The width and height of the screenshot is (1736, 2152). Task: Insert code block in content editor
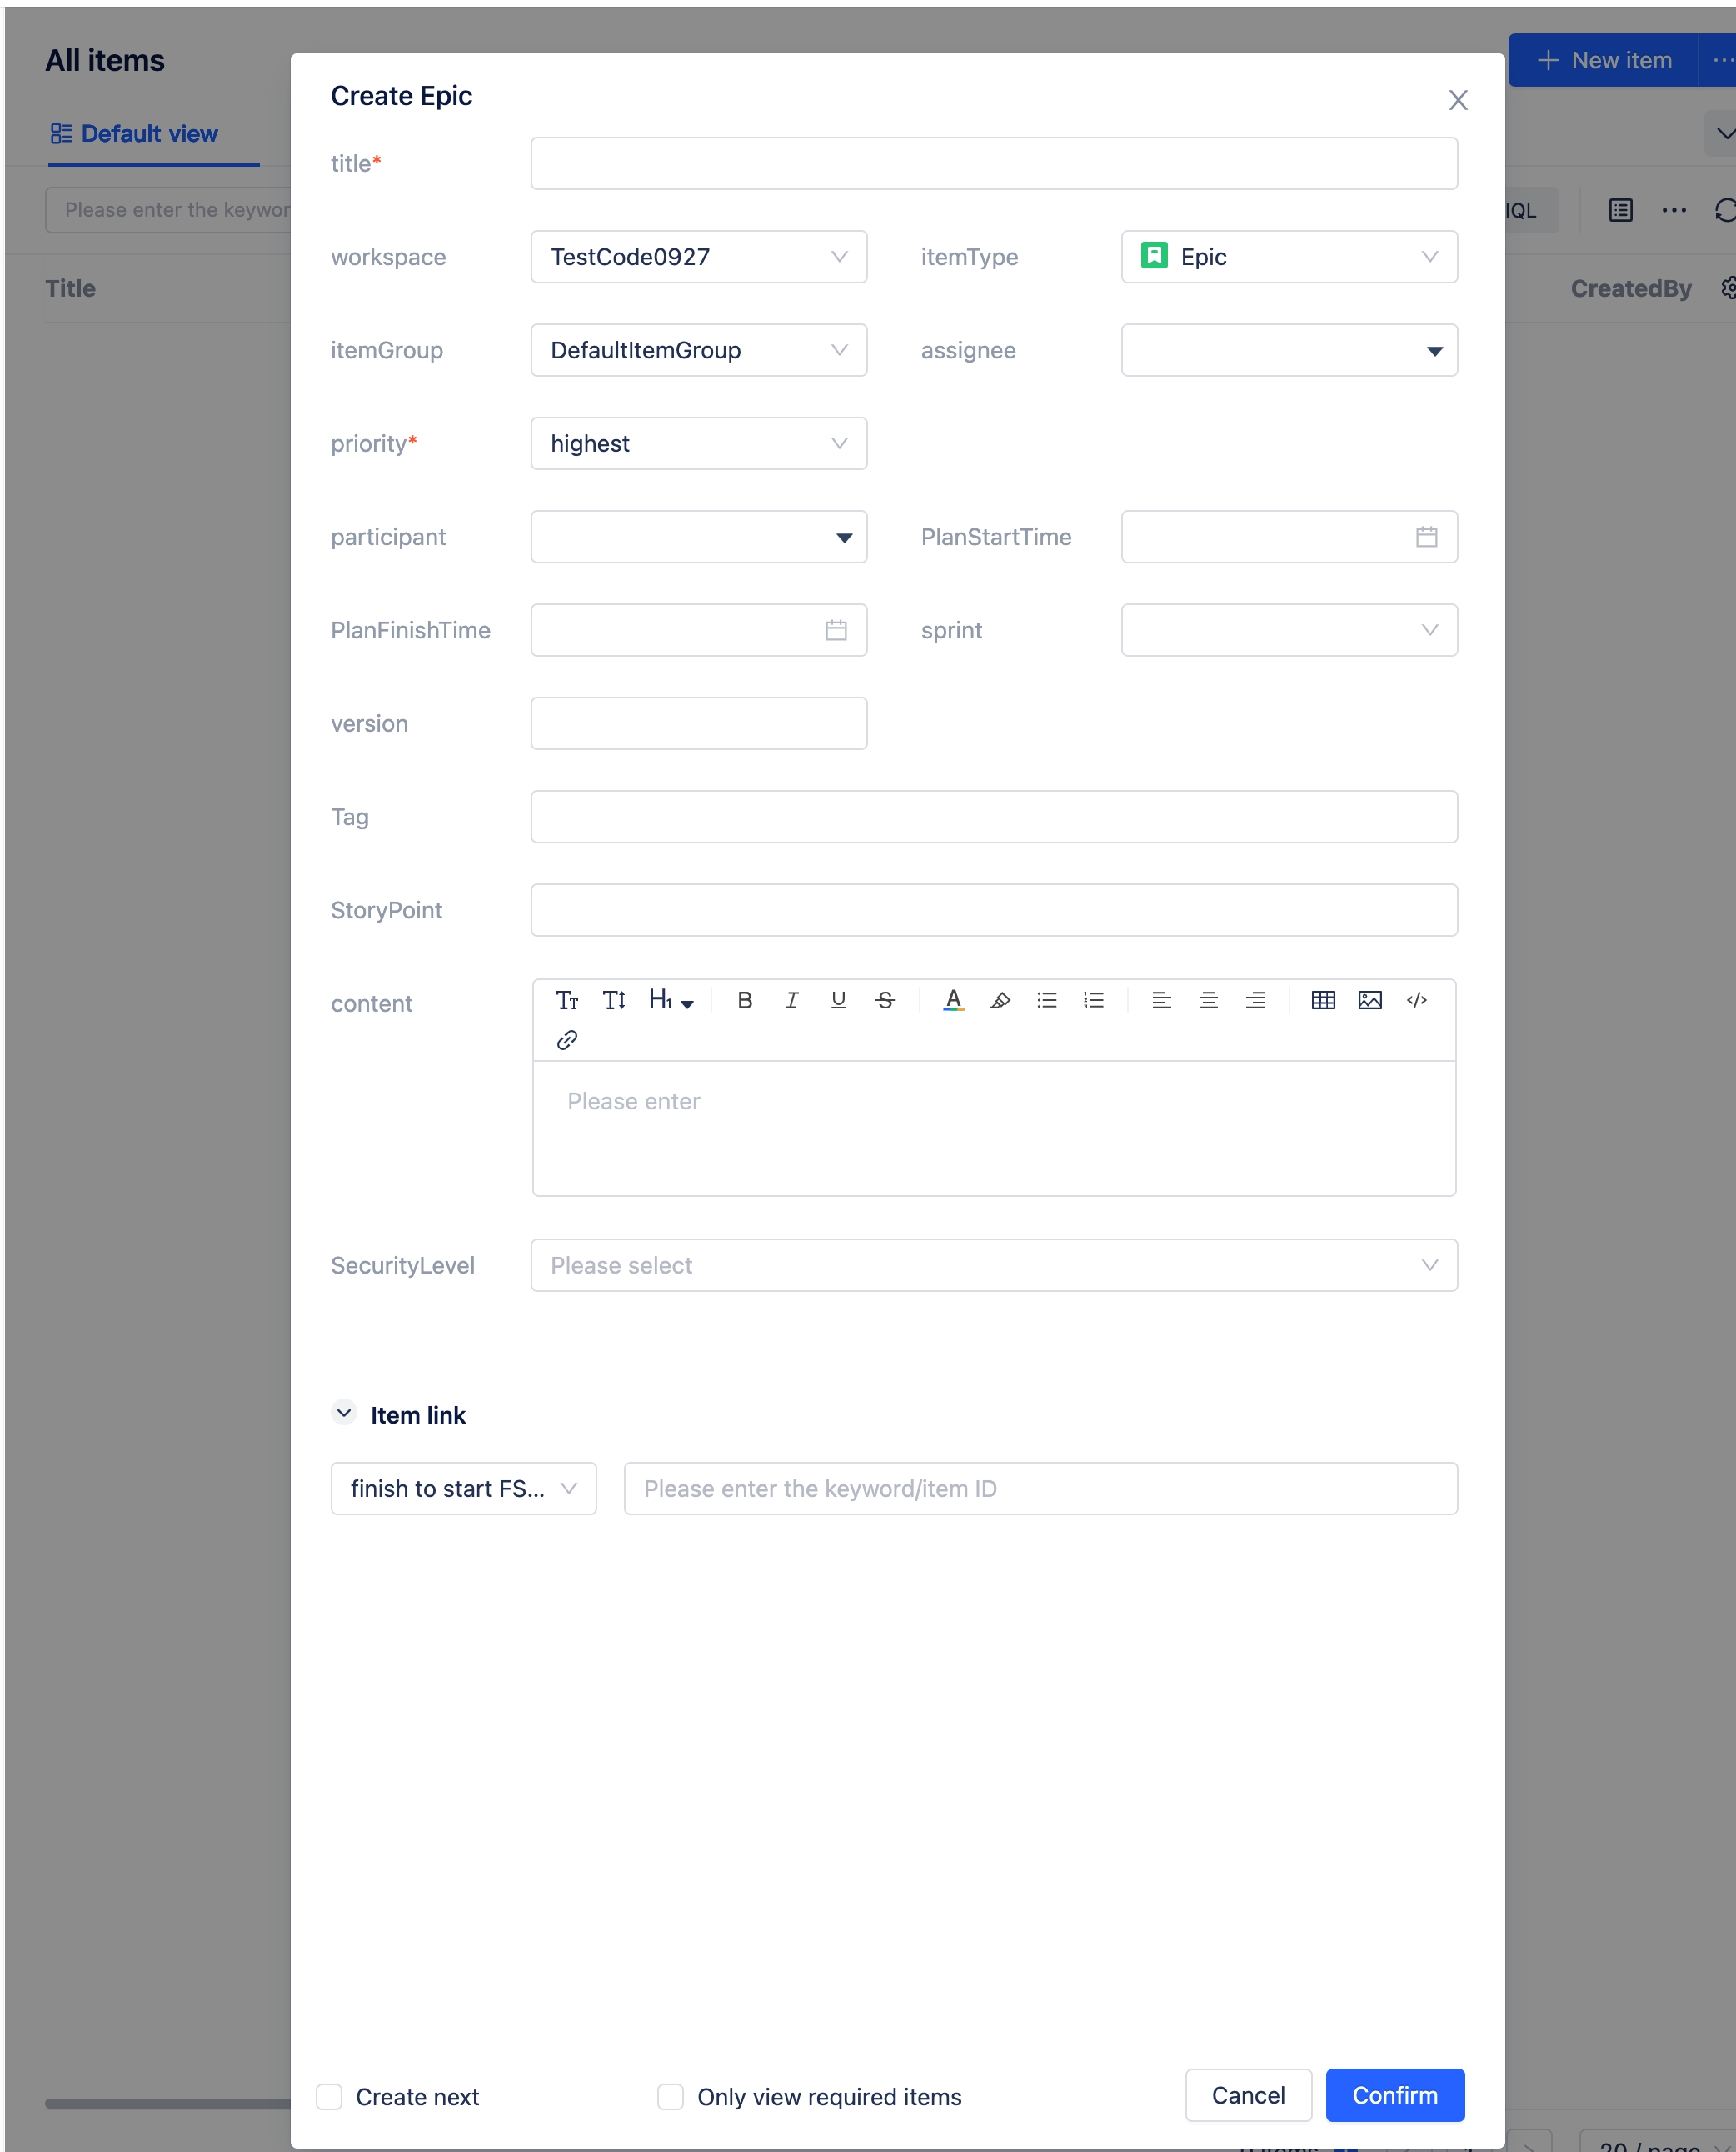point(1416,999)
